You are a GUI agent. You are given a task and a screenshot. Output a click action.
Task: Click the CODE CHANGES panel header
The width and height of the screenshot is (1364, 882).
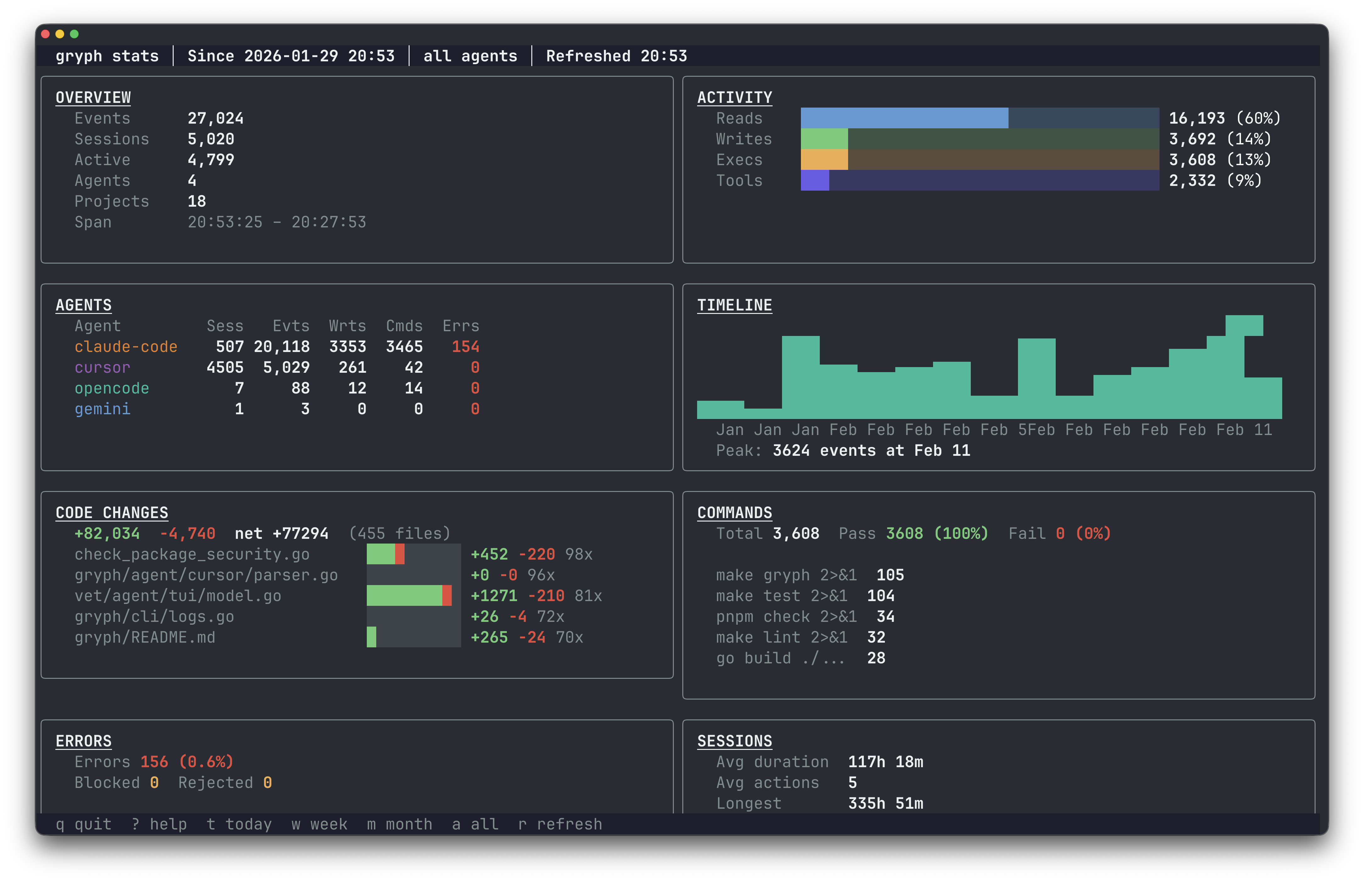pos(112,513)
